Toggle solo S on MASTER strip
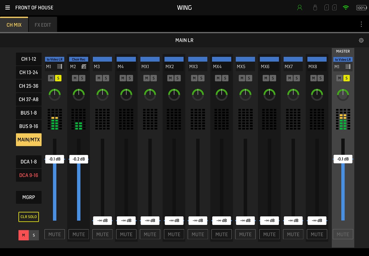This screenshot has width=369, height=256. tap(347, 78)
